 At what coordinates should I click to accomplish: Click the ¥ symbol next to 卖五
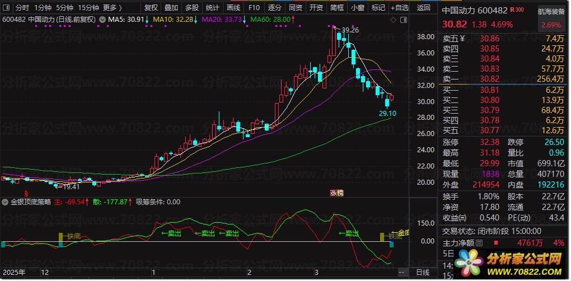click(x=462, y=38)
